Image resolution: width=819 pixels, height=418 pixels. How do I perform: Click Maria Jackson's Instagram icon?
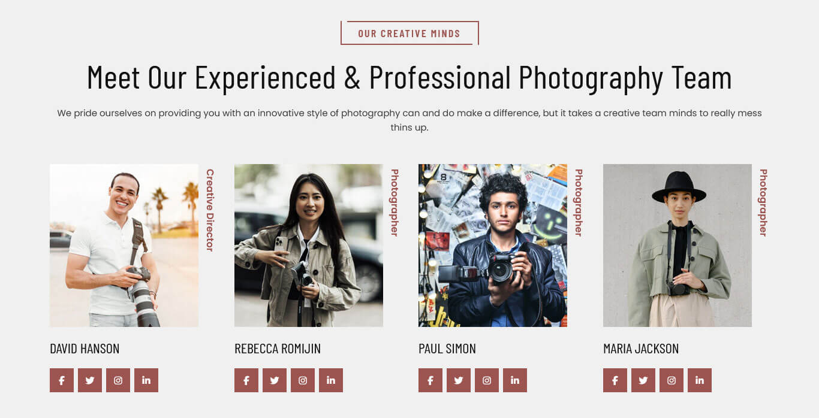(x=672, y=380)
